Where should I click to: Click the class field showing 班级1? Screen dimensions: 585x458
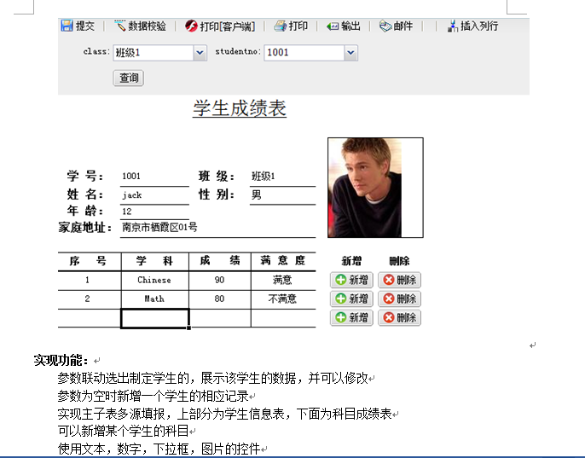coord(153,53)
